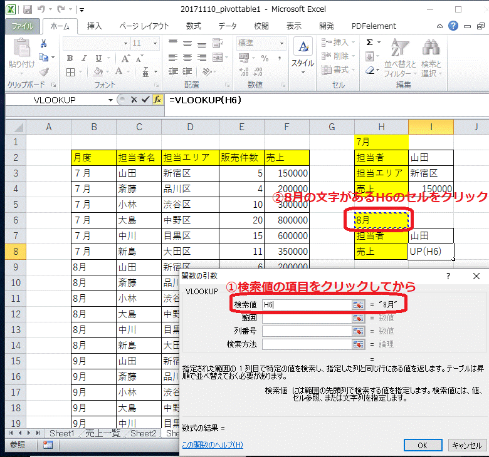489x457 pixels.
Task: Open the 数式 ribbon tab
Action: coord(194,26)
